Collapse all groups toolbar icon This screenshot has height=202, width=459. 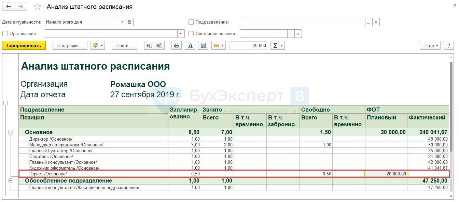(149, 46)
